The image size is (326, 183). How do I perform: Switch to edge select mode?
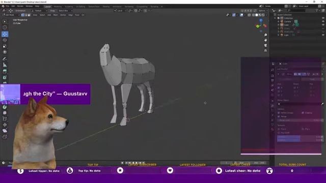tap(26, 15)
